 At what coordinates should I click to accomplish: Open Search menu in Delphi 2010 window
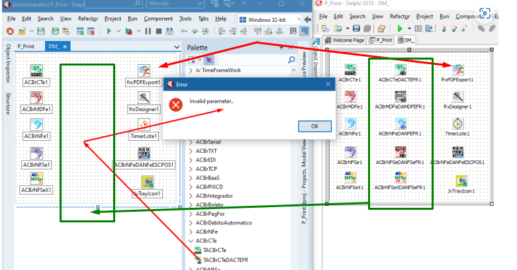357,17
